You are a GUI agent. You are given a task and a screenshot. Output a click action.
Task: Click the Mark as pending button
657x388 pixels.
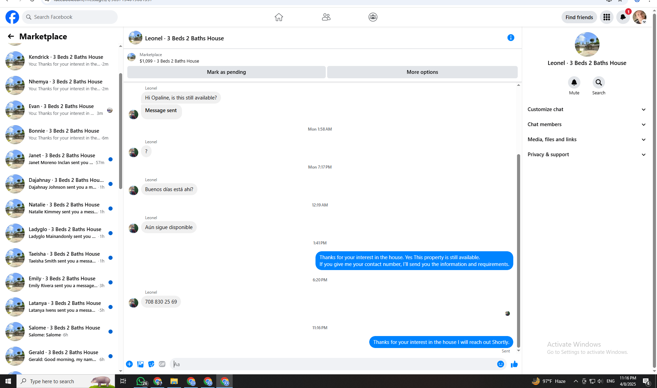pos(226,72)
